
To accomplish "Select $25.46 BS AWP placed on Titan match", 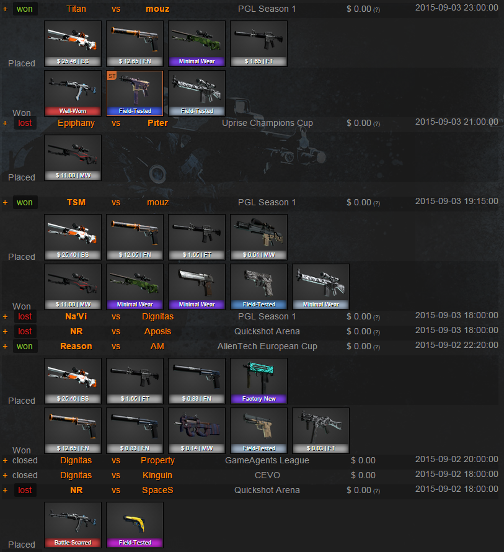I will point(73,43).
